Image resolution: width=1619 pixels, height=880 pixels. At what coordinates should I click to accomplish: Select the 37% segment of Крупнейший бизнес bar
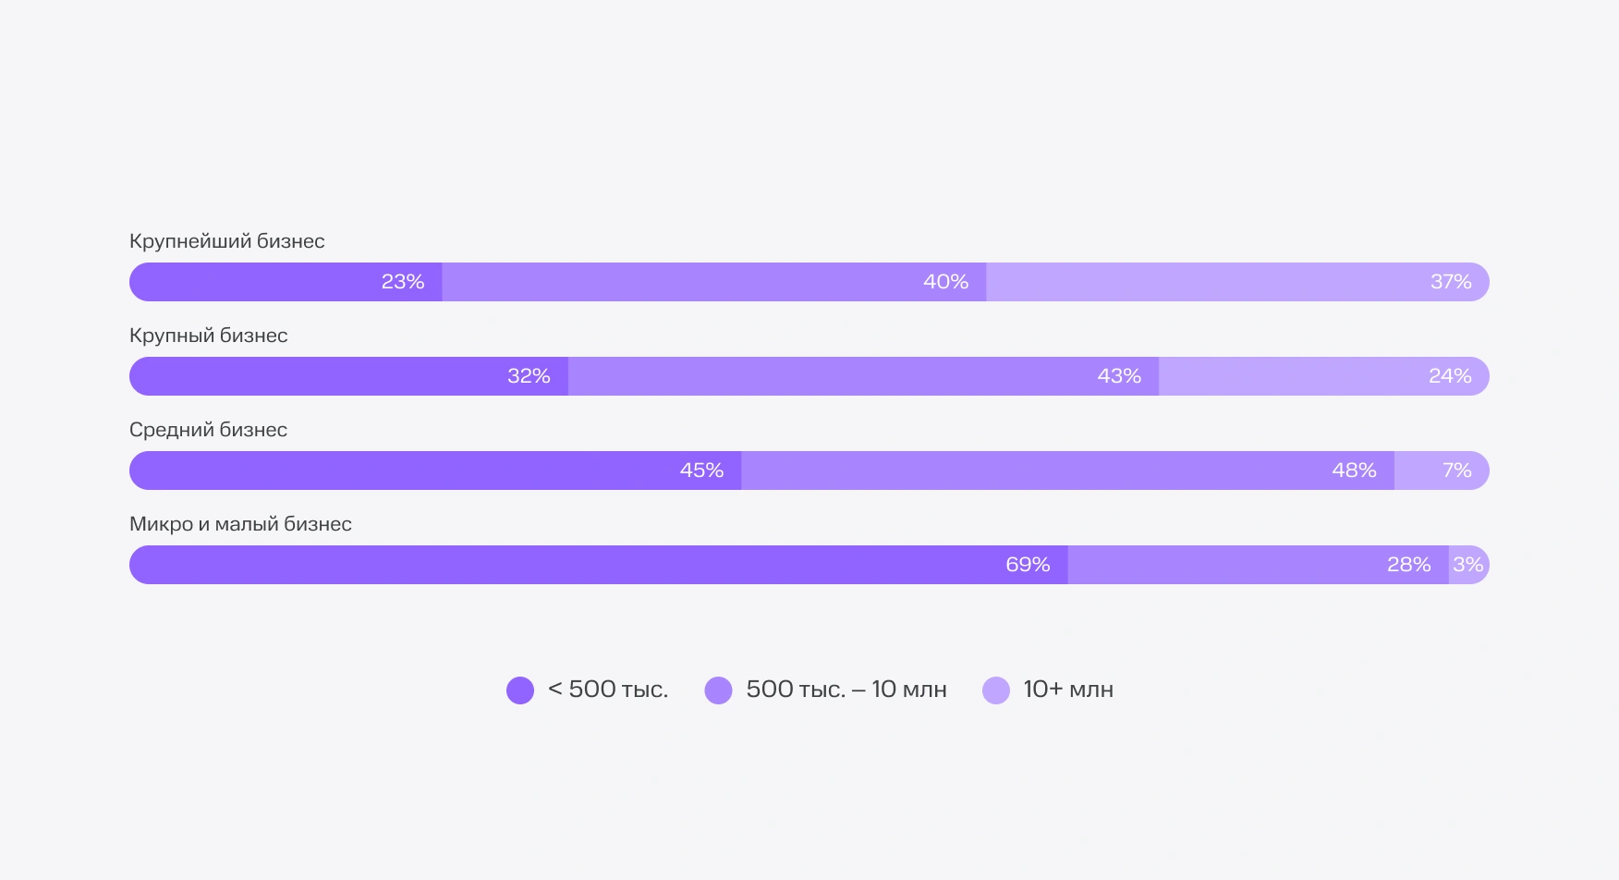pyautogui.click(x=1236, y=282)
